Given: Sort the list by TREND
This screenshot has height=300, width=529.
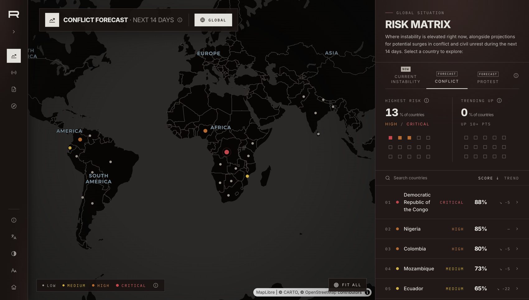Looking at the screenshot, I should (512, 178).
